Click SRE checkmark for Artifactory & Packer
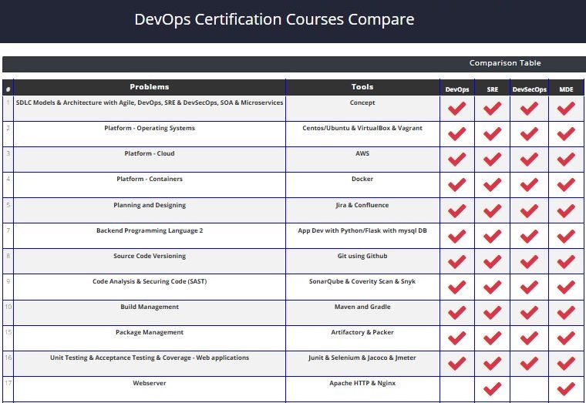 [x=493, y=338]
